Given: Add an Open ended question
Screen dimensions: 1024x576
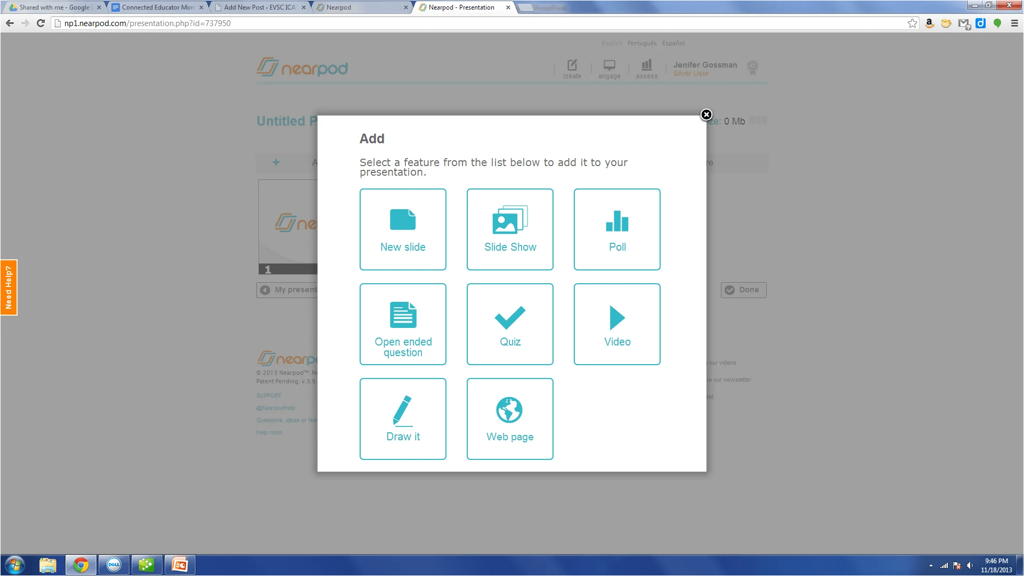Looking at the screenshot, I should coord(403,324).
